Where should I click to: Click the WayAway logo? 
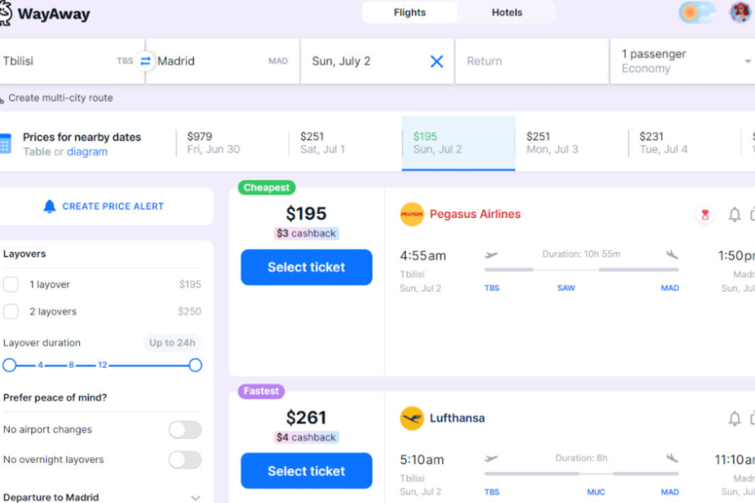(45, 14)
